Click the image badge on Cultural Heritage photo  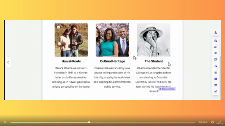pos(99,27)
